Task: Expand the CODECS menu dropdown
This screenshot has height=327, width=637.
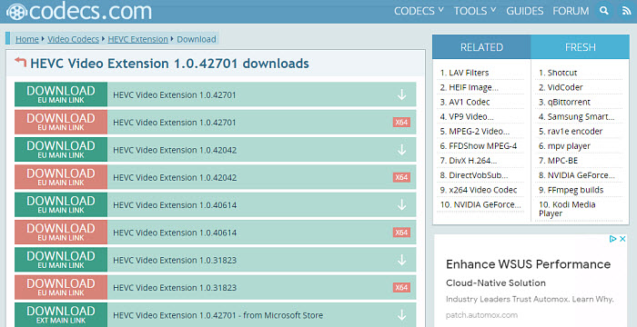Action: tap(419, 11)
